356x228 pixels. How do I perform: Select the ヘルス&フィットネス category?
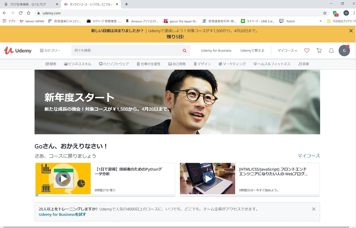point(272,64)
